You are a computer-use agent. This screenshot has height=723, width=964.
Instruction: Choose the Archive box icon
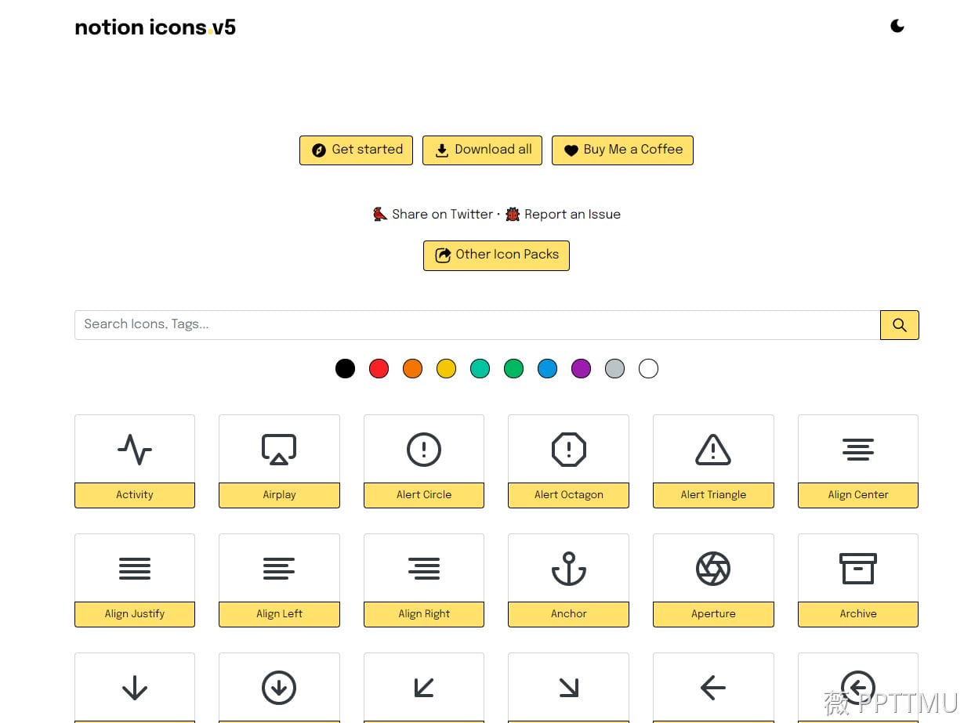858,569
